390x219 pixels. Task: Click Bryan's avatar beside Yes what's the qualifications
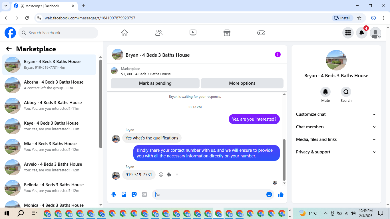(x=116, y=139)
